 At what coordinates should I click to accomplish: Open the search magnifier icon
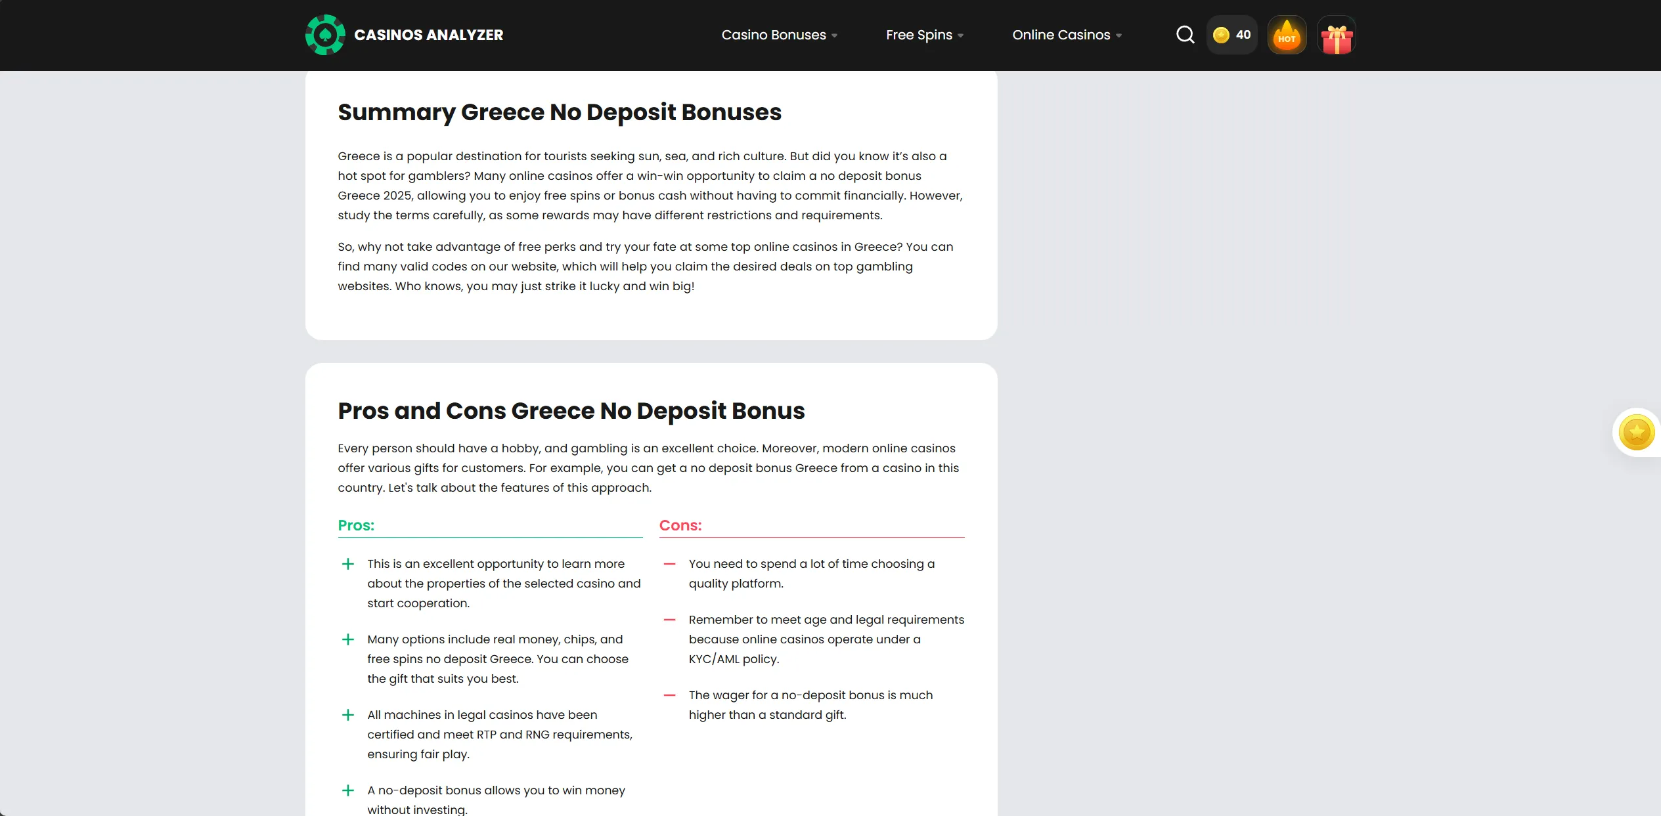[1185, 35]
